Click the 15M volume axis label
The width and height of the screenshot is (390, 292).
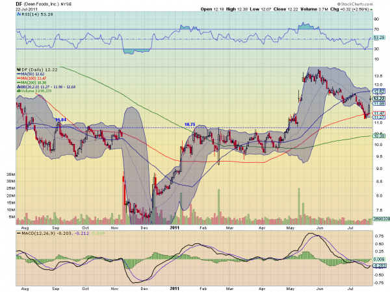coord(10,202)
